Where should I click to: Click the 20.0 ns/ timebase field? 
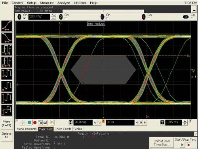click(x=83, y=122)
